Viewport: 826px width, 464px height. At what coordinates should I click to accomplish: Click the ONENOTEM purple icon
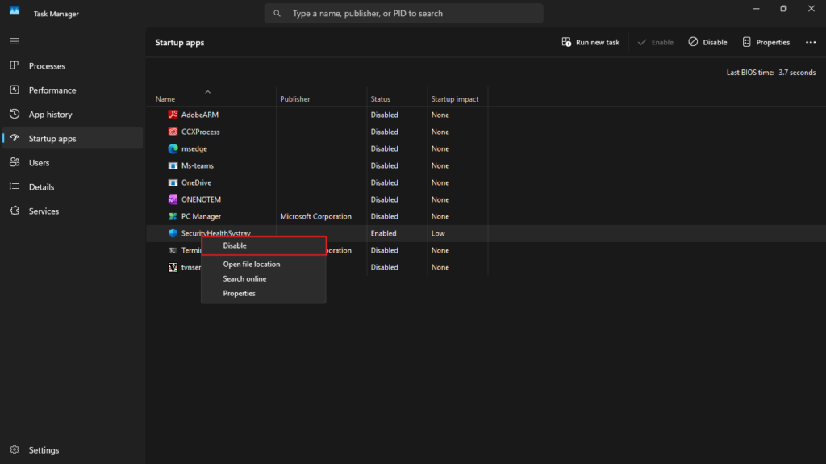point(173,199)
